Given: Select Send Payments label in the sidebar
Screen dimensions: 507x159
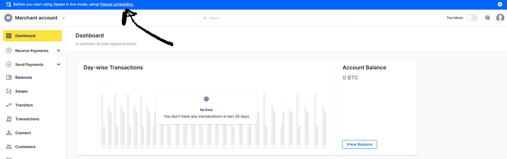Looking at the screenshot, I should pos(29,65).
